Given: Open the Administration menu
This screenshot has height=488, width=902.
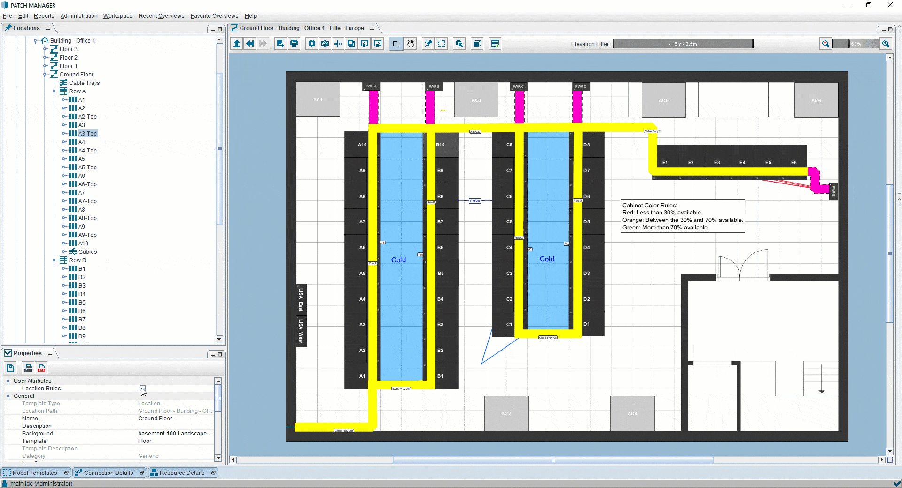Looking at the screenshot, I should point(79,16).
